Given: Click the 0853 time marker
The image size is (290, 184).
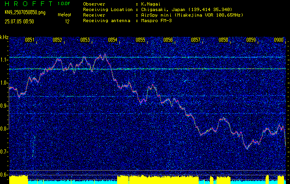Looking at the screenshot, I should pos(85,40).
